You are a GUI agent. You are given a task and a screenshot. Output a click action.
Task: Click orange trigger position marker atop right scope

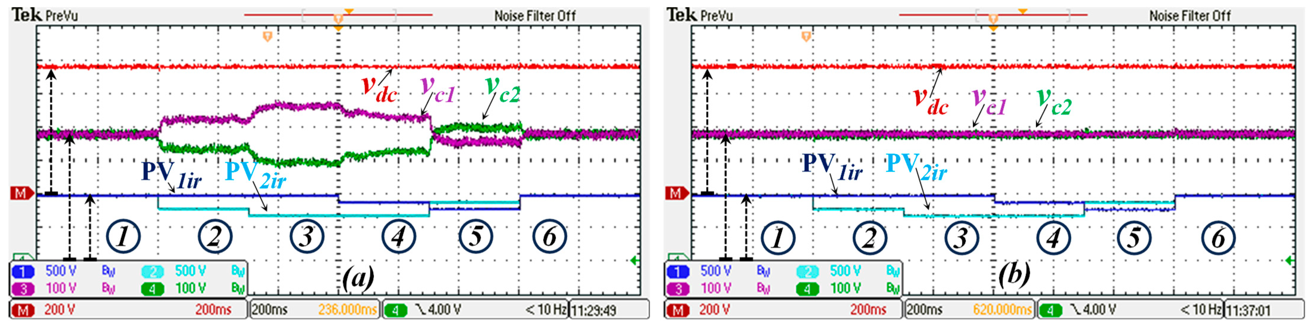pyautogui.click(x=993, y=19)
